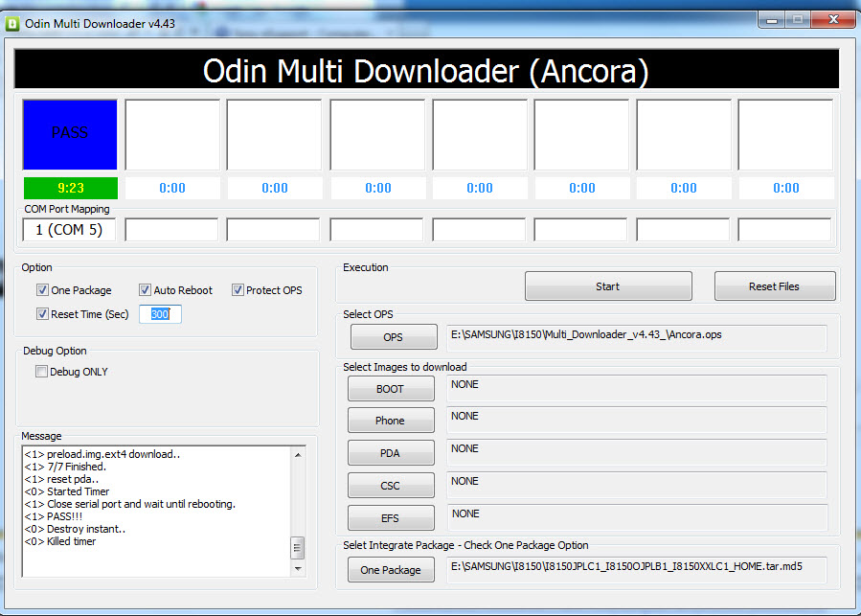Click the Reset Files button
Viewport: 861px width, 616px height.
click(x=774, y=286)
